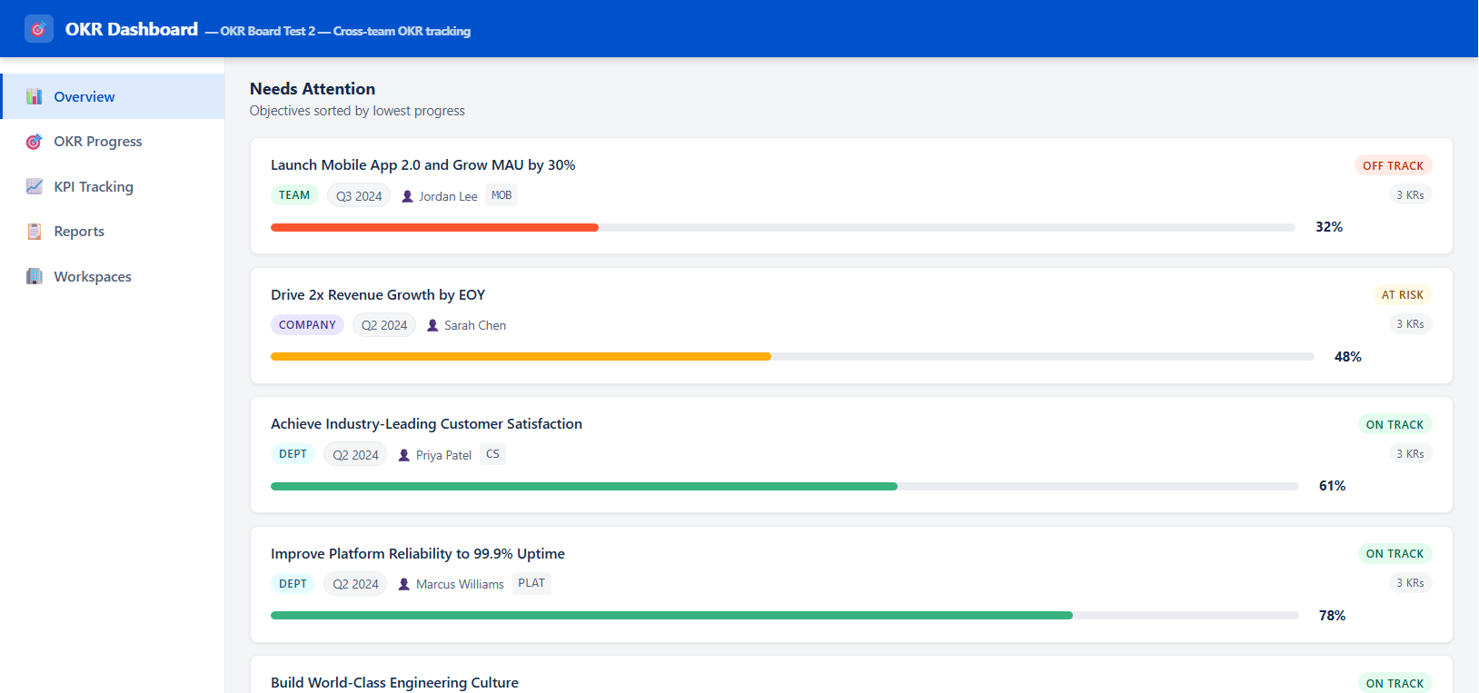Viewport: 1479px width, 693px height.
Task: Click the OKR Dashboard target logo icon
Action: click(x=39, y=29)
